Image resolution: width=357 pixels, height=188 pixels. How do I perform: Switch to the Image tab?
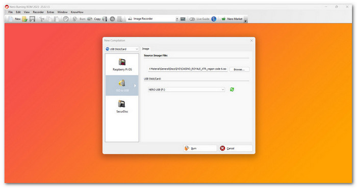pos(145,49)
